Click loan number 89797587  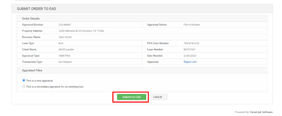tap(189, 50)
